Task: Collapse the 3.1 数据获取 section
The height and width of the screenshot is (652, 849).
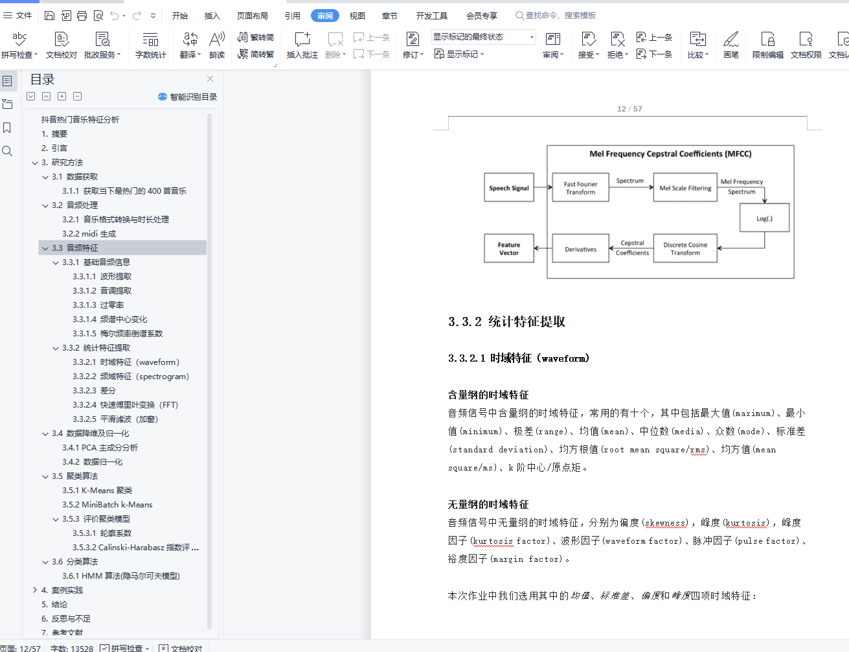Action: [45, 177]
